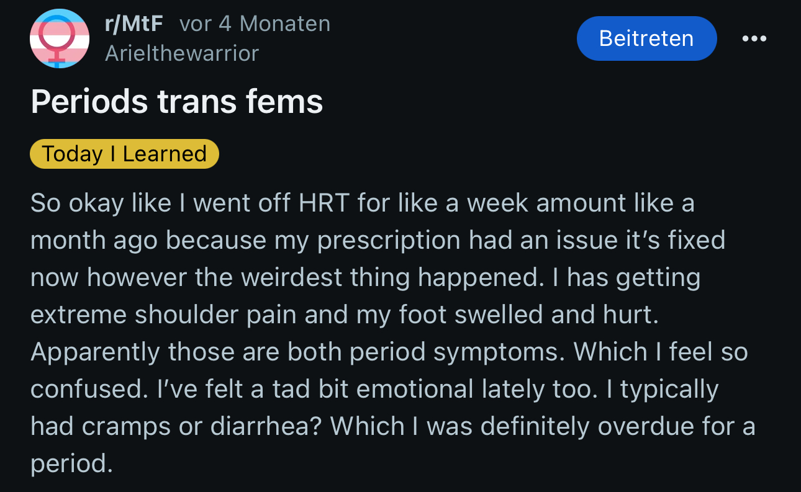This screenshot has width=801, height=492.
Task: Click the line starting 'confused. I've felt'
Action: [x=374, y=390]
